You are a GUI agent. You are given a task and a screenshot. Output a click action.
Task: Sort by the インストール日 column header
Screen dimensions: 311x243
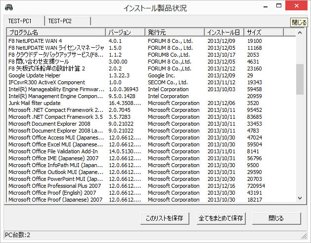pyautogui.click(x=224, y=32)
